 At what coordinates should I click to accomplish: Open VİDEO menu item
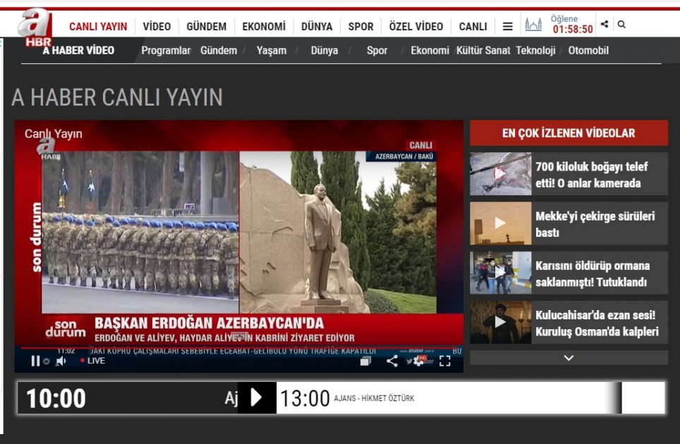click(157, 26)
